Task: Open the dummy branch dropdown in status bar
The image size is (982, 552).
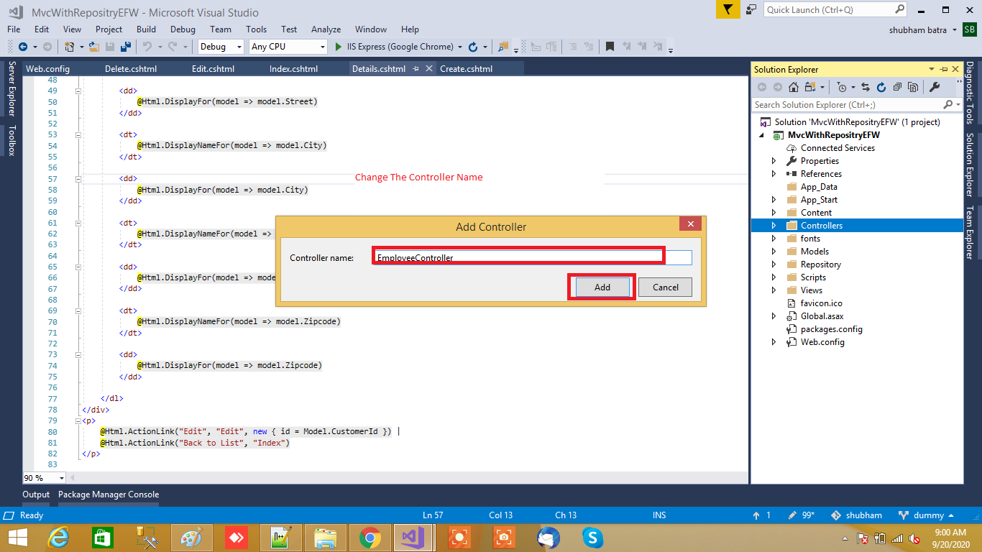Action: coord(927,515)
